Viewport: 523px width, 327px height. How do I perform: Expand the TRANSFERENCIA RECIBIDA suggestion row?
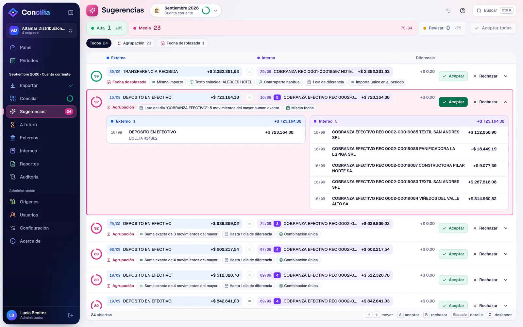click(506, 76)
